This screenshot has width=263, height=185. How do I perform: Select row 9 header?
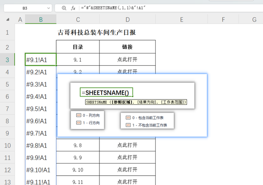click(7, 133)
